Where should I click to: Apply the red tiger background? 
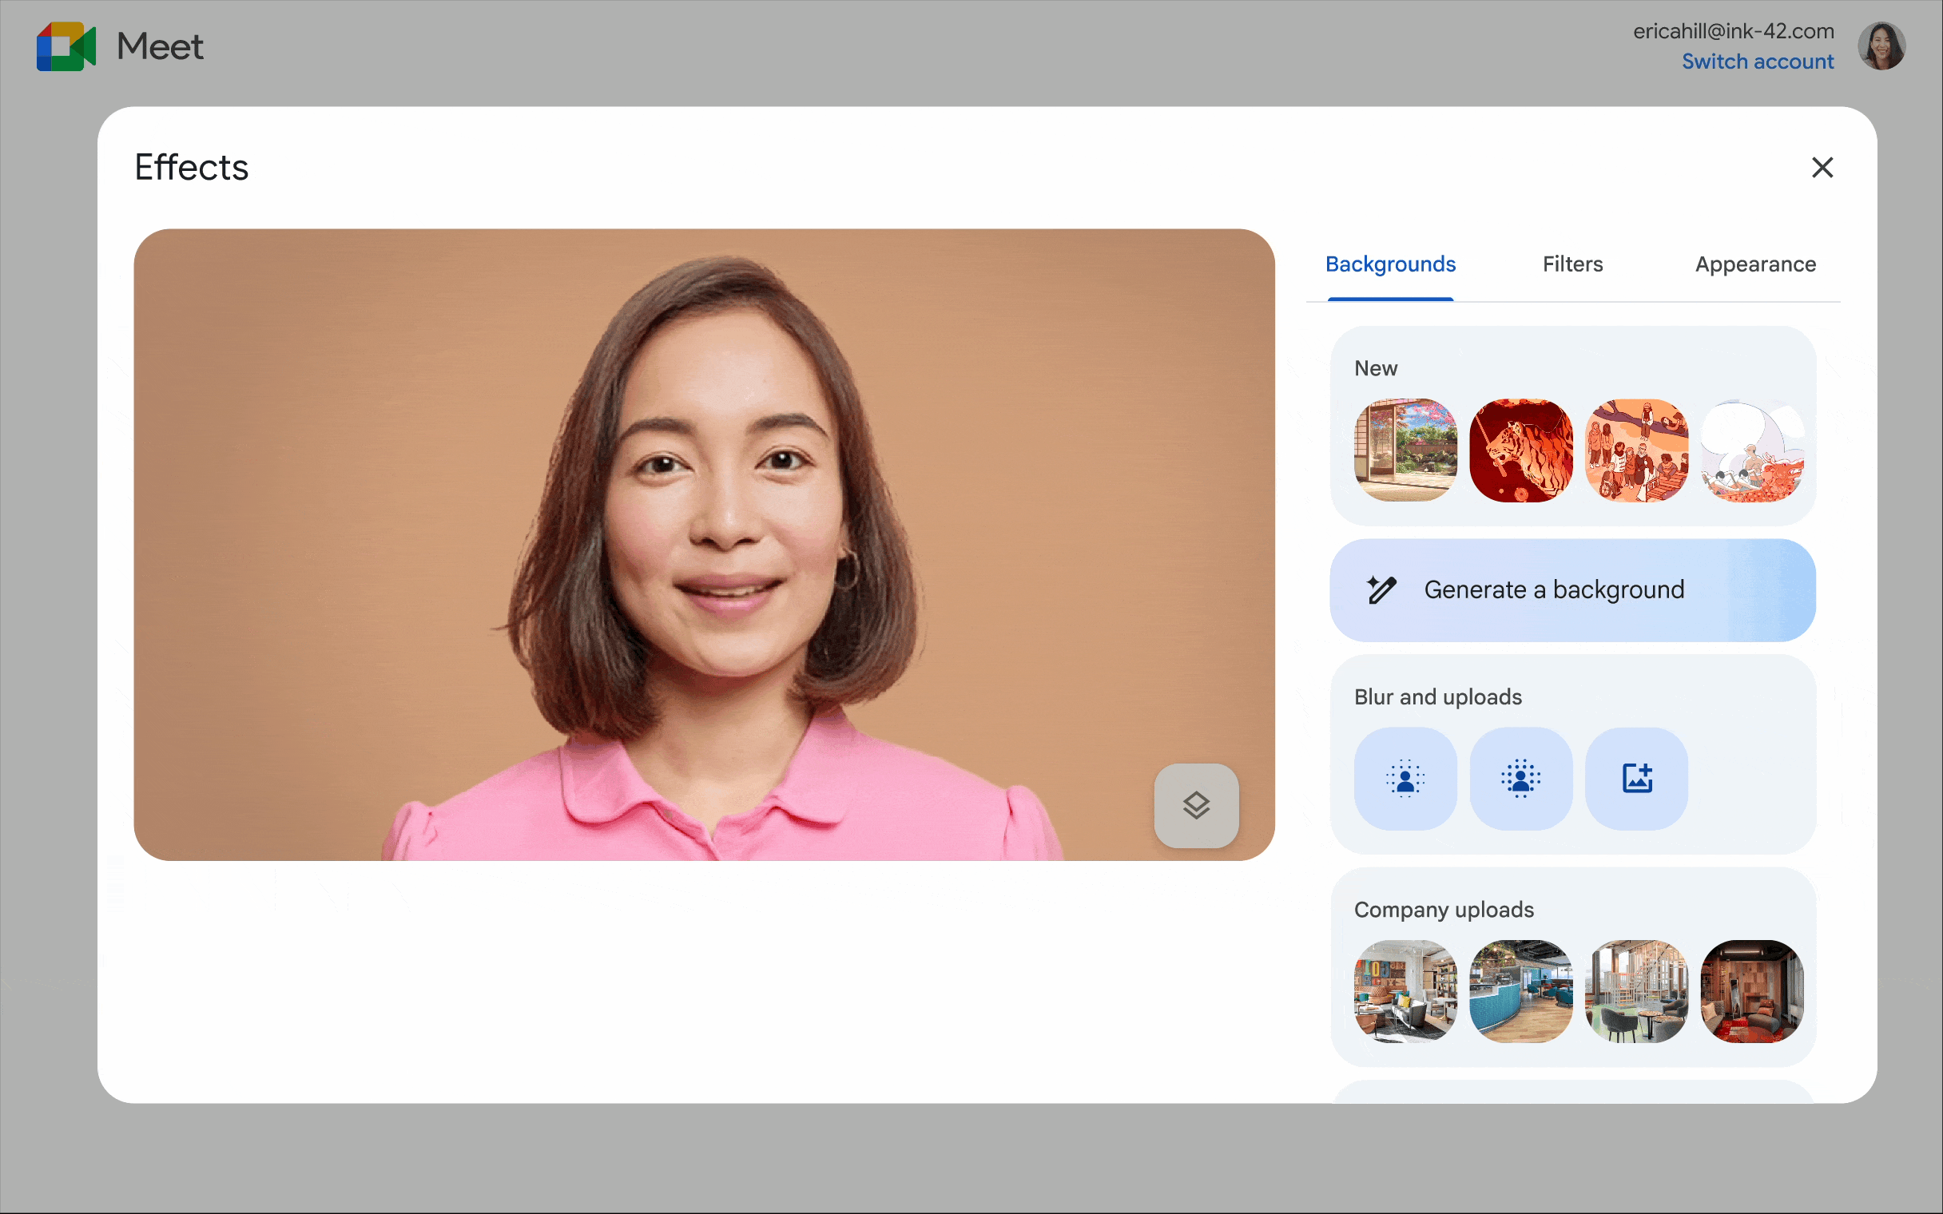point(1520,450)
